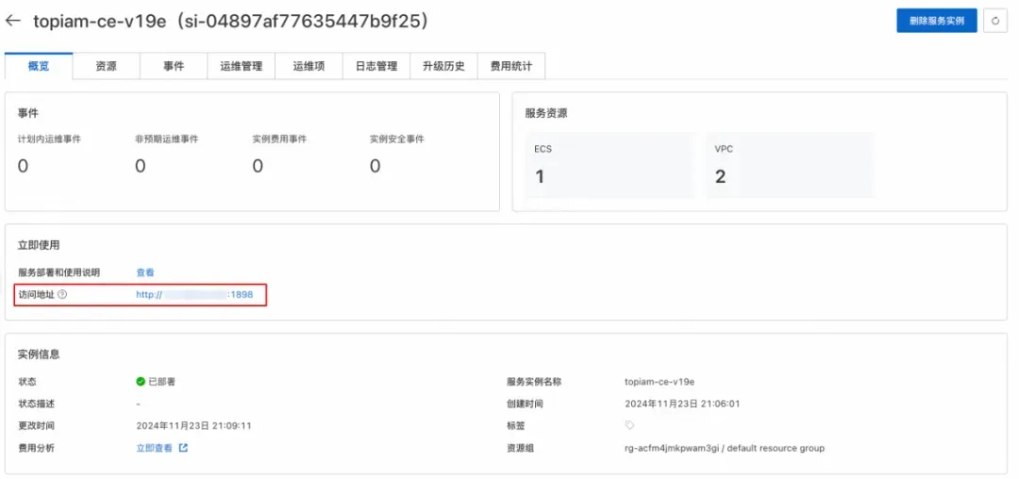Open the 运维项 tab
The height and width of the screenshot is (479, 1019).
(x=309, y=66)
